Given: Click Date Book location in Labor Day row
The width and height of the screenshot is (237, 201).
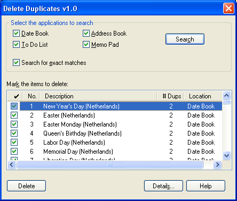Looking at the screenshot, I should tap(201, 143).
